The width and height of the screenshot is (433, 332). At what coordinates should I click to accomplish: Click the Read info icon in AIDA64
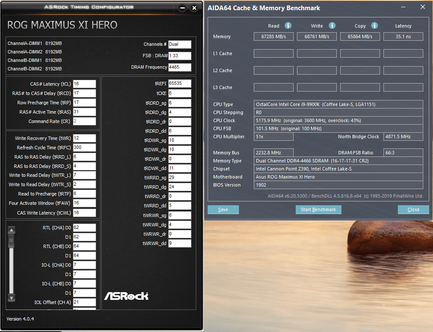288,25
